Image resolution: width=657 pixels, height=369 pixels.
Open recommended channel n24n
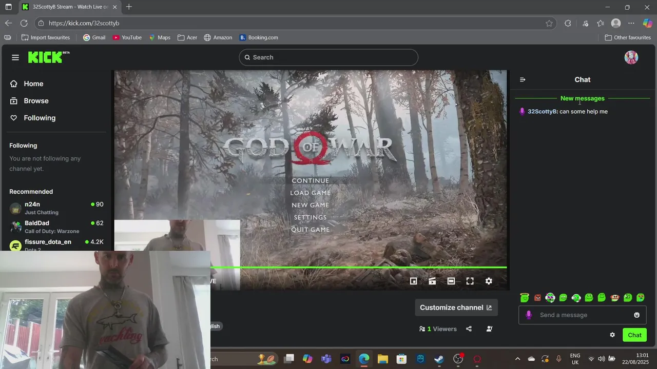pyautogui.click(x=56, y=208)
